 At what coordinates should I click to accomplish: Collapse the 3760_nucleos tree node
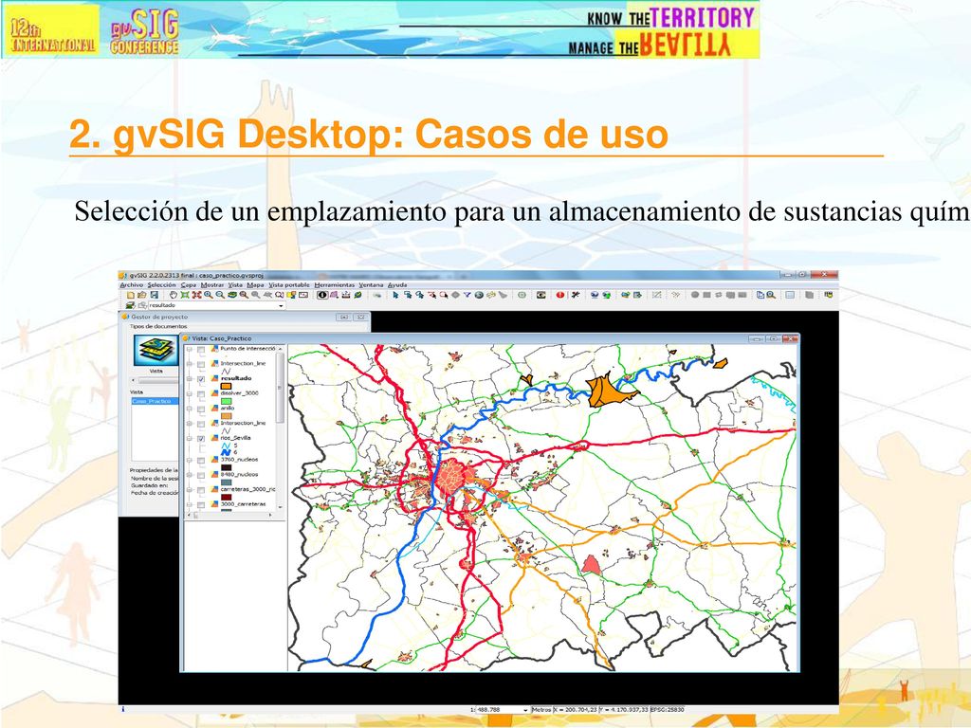point(189,461)
